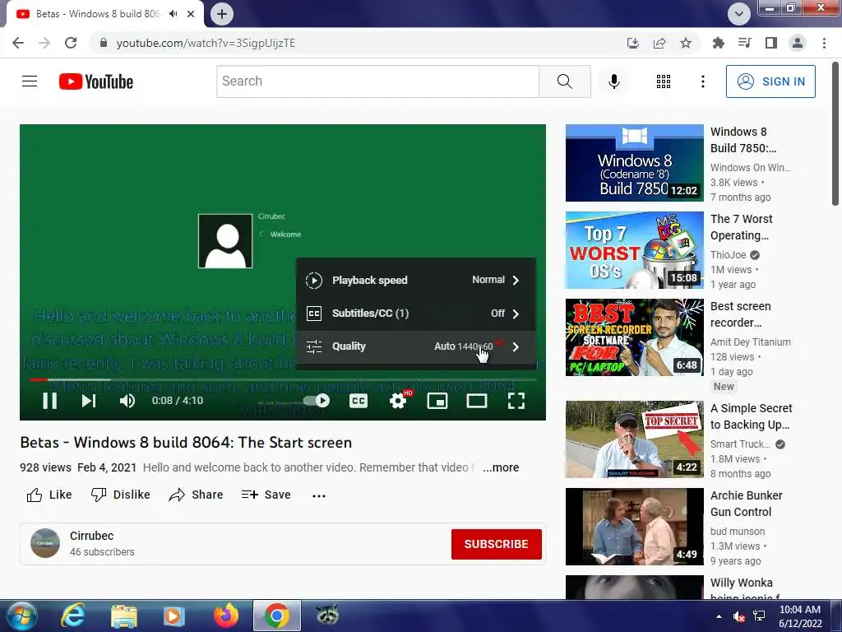Open Chrome tab search dropdown
This screenshot has width=842, height=632.
point(739,14)
